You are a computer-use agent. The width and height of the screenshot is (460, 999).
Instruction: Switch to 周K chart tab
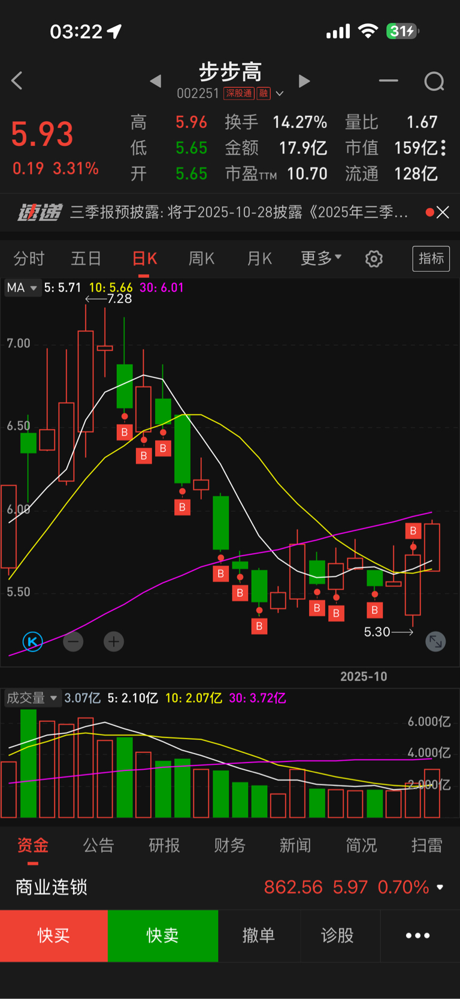(202, 259)
